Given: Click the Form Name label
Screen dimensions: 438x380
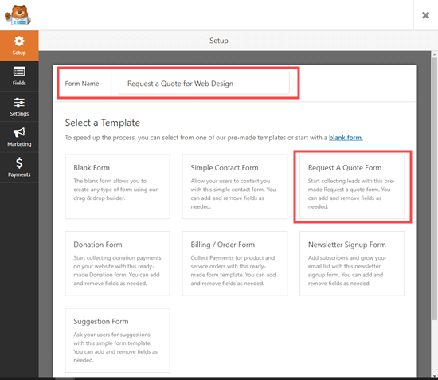Looking at the screenshot, I should [82, 84].
